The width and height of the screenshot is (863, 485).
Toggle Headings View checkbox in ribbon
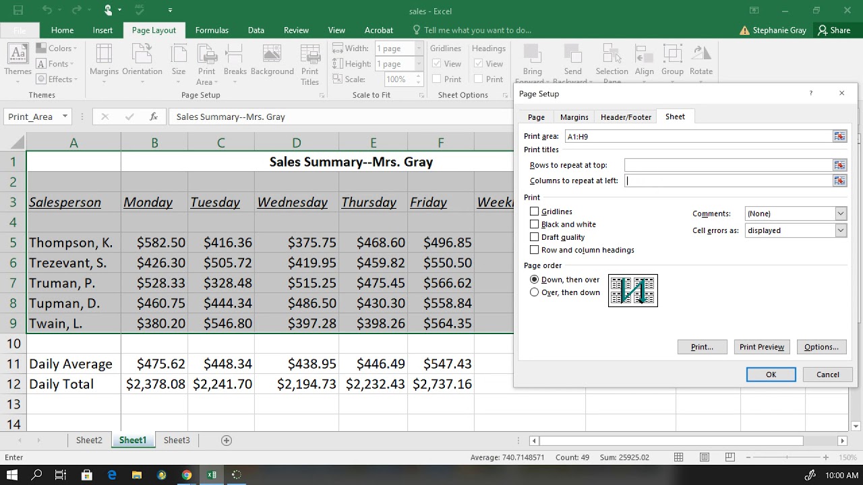pos(479,64)
